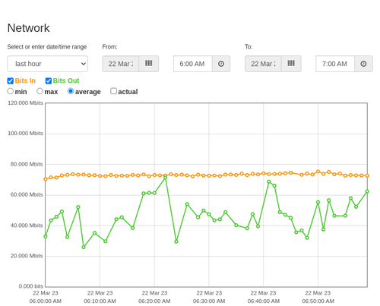Screen dimensions: 380x306
Task: Select the min radio button
Action: (10, 91)
